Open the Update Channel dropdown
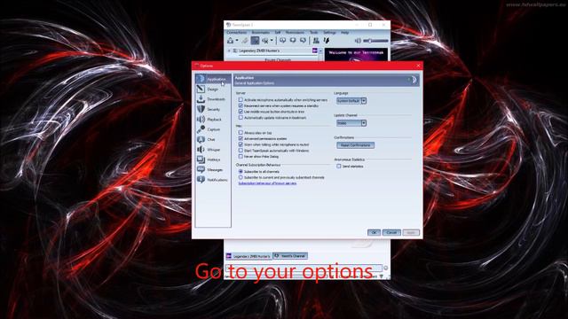Image resolution: width=568 pixels, height=319 pixels. (351, 123)
